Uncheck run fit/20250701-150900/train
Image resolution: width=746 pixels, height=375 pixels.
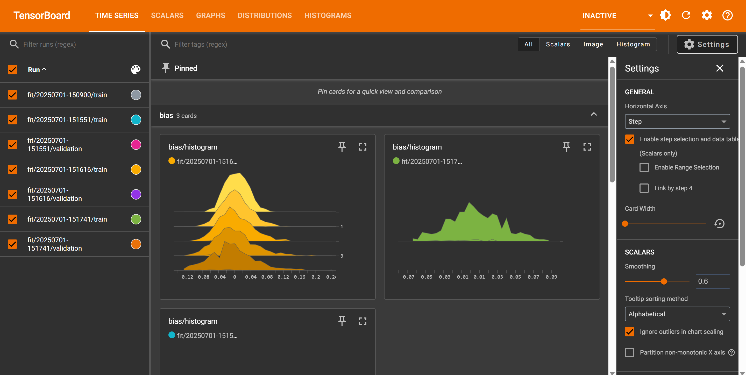12,95
